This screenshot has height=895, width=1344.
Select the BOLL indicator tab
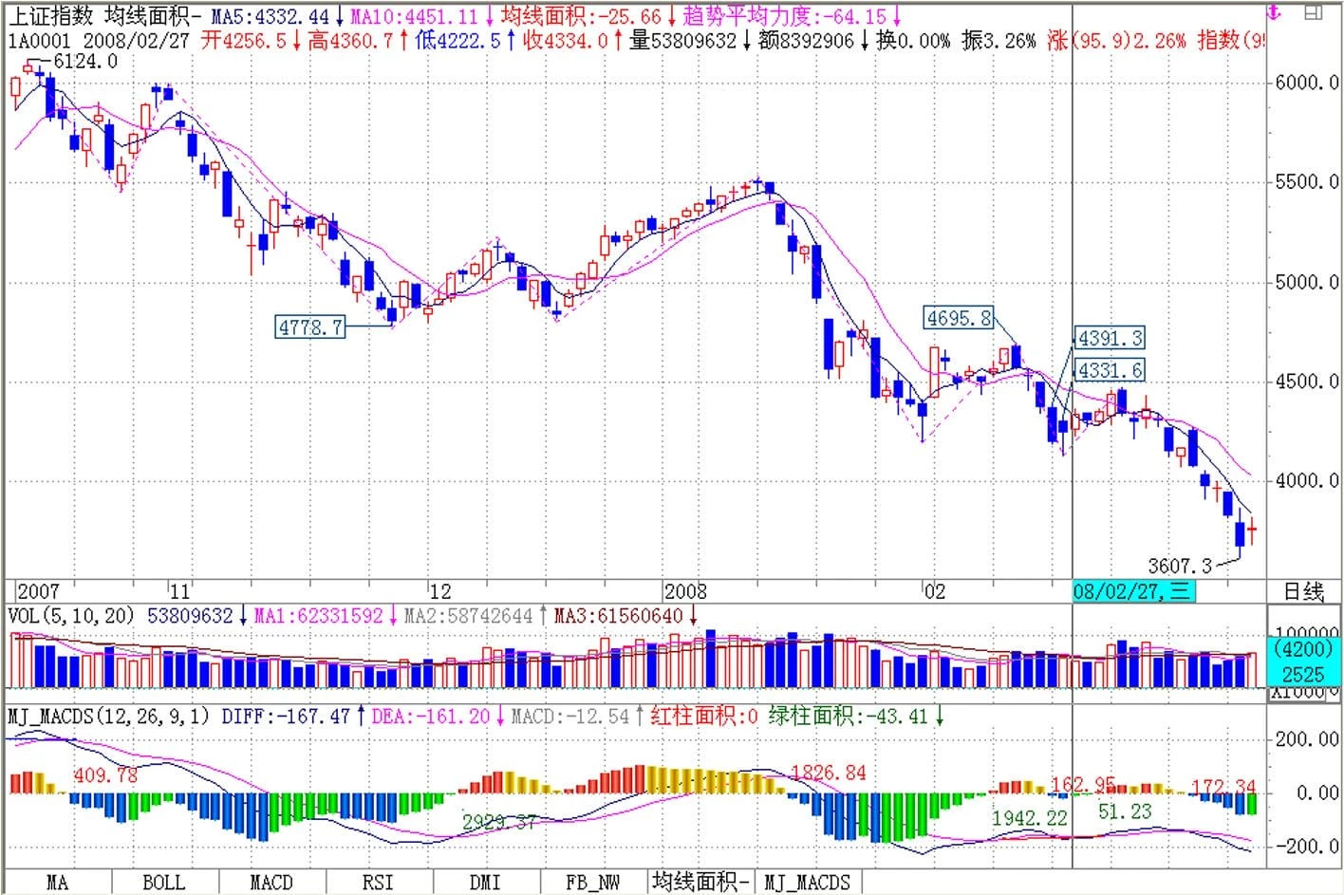point(163,883)
